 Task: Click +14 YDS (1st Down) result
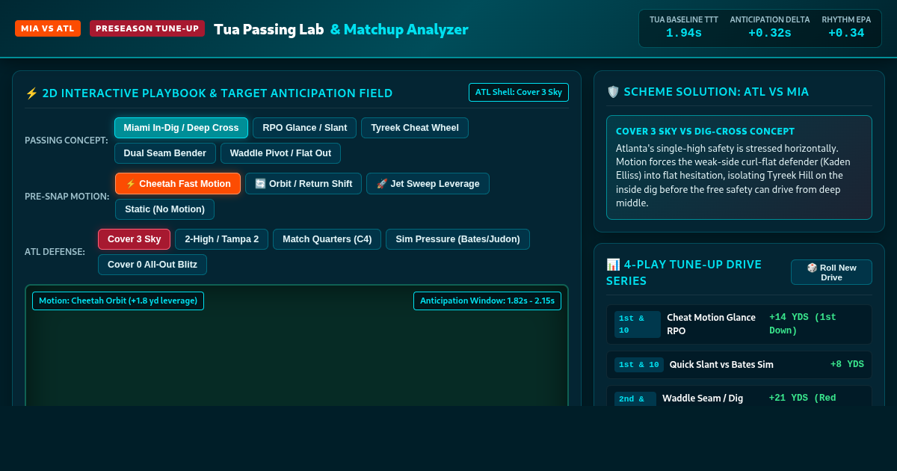point(803,324)
